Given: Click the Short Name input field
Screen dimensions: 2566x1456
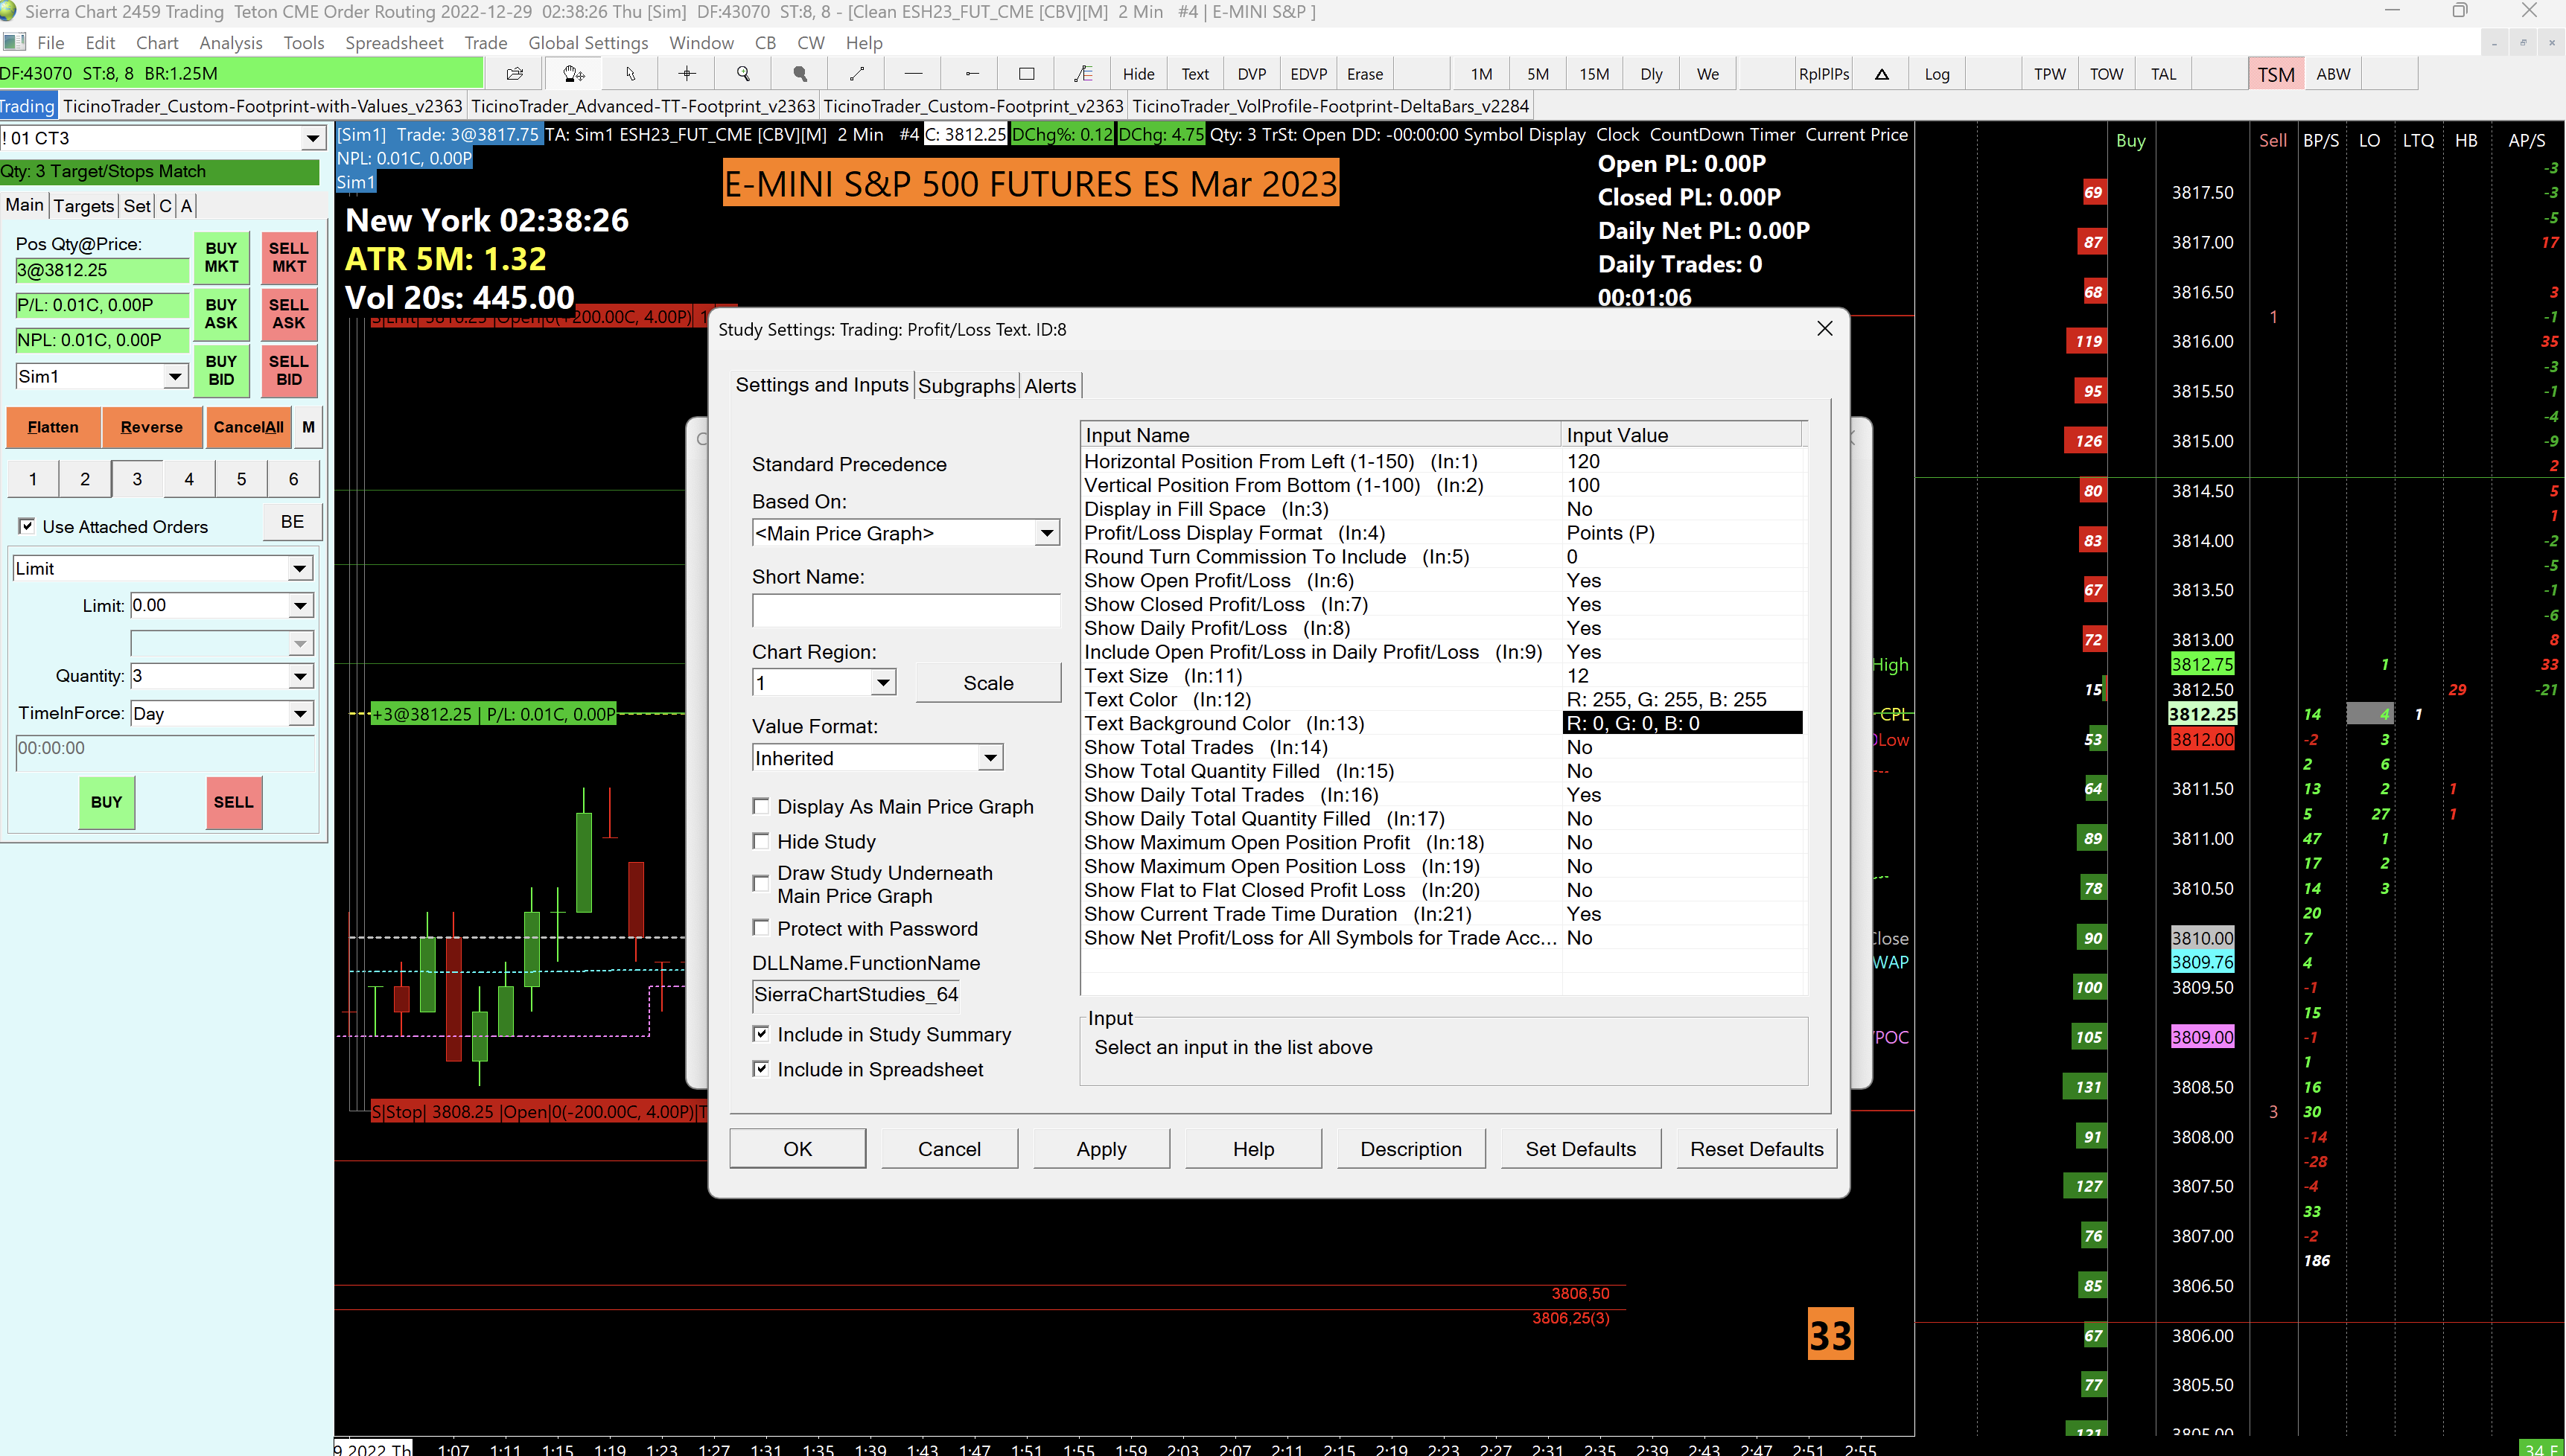Looking at the screenshot, I should pos(905,610).
